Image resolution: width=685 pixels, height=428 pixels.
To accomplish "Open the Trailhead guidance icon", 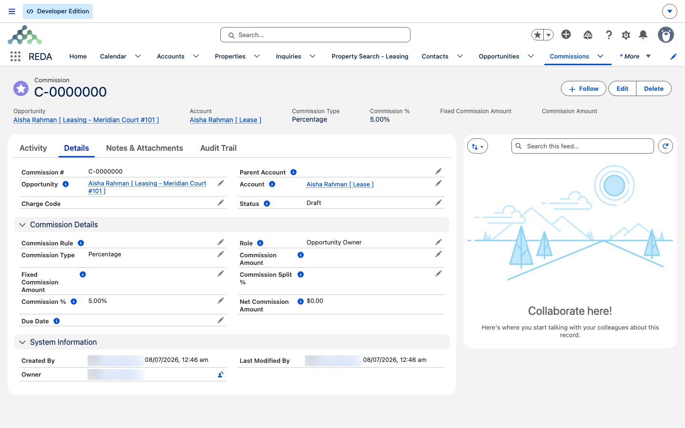I will click(588, 35).
